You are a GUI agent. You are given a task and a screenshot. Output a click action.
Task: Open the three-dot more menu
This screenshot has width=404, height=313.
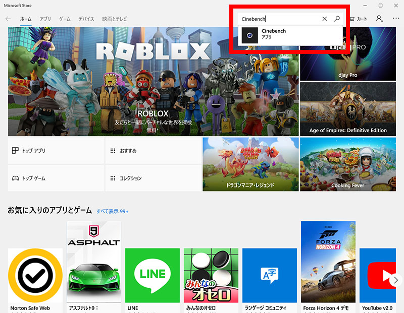(x=396, y=18)
